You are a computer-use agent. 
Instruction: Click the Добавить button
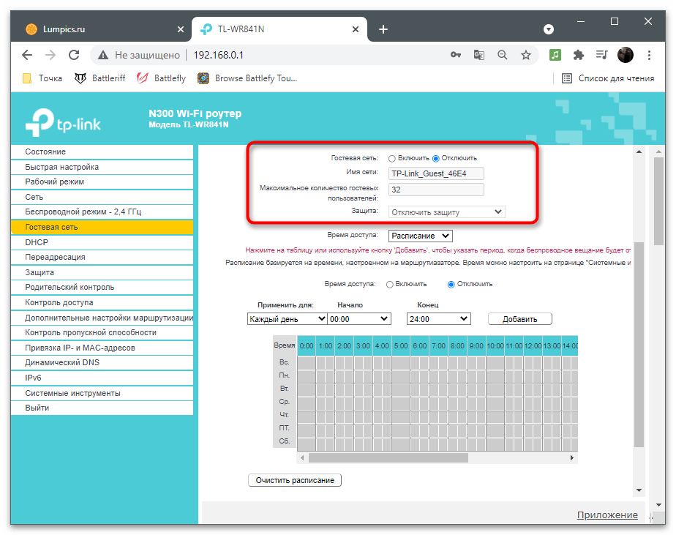coord(519,319)
